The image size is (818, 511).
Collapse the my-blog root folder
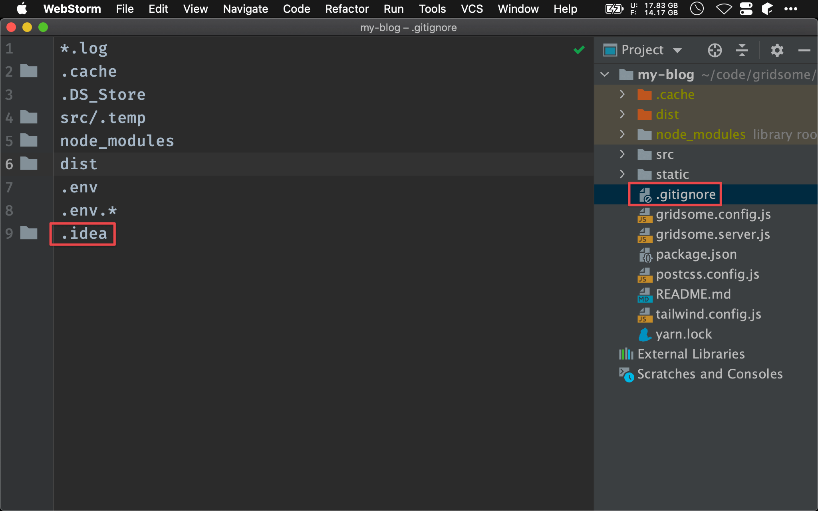pos(605,74)
